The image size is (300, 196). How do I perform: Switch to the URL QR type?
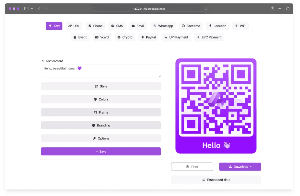(x=74, y=26)
